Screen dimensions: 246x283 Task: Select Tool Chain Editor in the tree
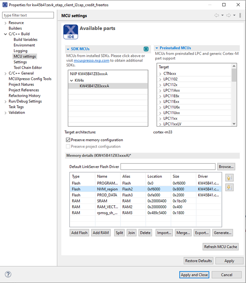[27, 67]
